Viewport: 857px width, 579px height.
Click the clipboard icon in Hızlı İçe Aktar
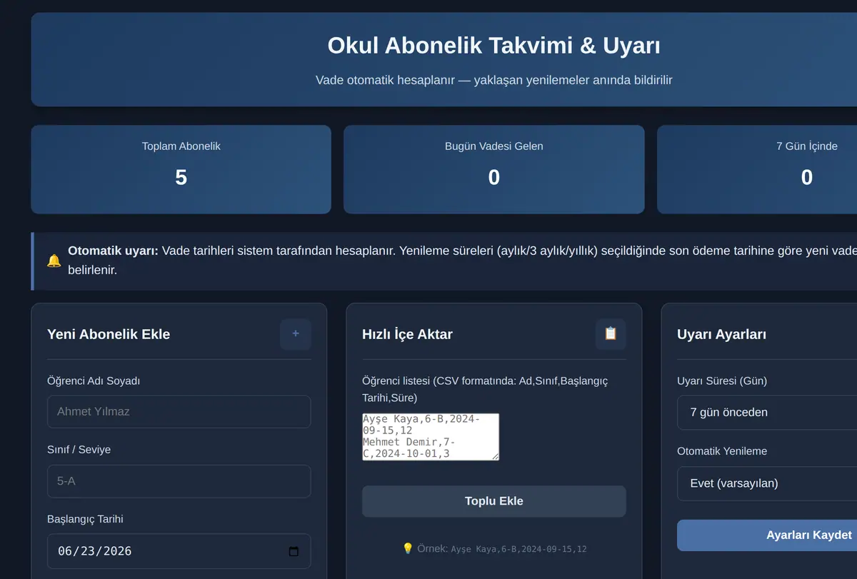[x=611, y=334]
